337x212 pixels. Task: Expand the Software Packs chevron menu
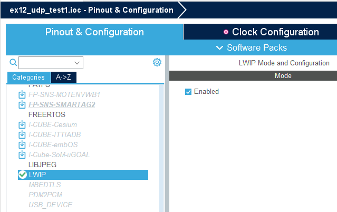point(219,47)
